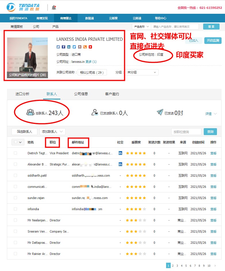Open company photo thumbnail 公司和产品相关的图片
Screen dimensions: 225x271
(28, 58)
